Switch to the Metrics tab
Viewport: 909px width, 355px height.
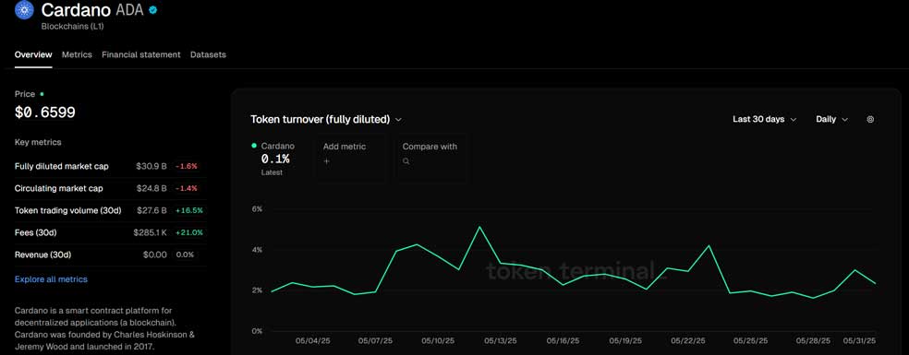(x=77, y=54)
